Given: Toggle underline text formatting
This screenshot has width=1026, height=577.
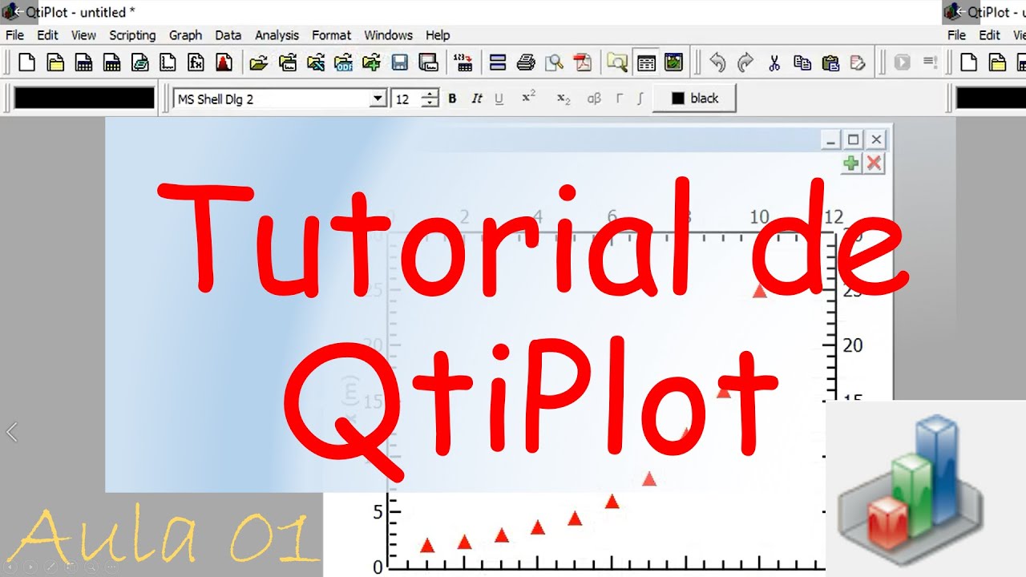Looking at the screenshot, I should [499, 99].
